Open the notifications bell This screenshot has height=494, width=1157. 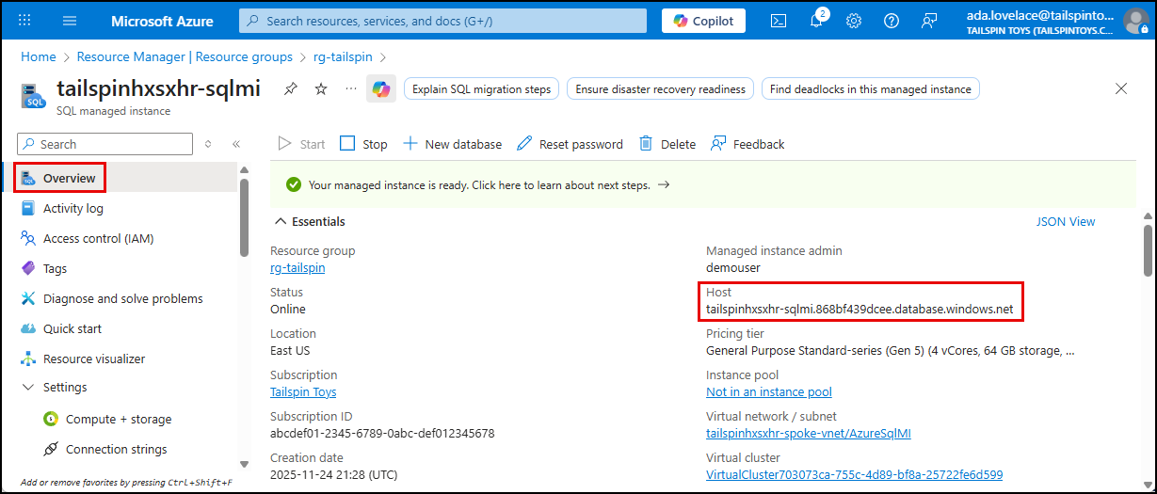(x=816, y=21)
